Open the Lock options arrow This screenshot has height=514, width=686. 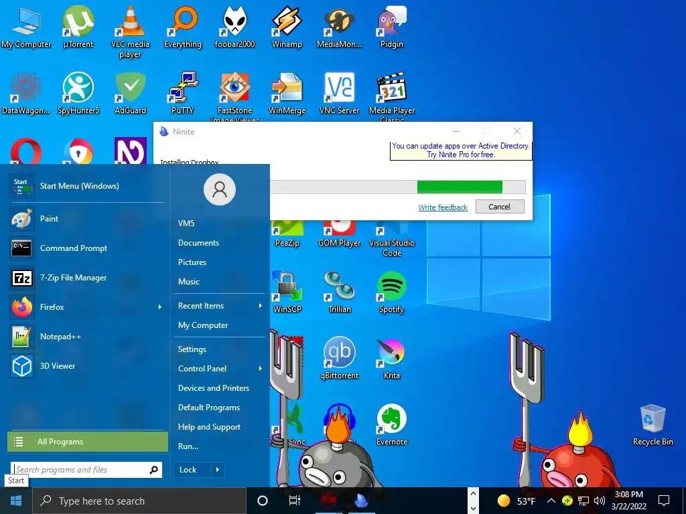tap(218, 470)
